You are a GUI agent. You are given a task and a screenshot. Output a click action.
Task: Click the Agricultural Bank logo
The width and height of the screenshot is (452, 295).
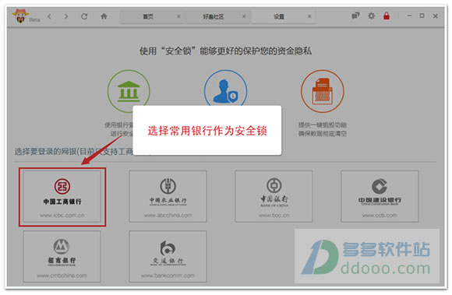[x=168, y=186]
